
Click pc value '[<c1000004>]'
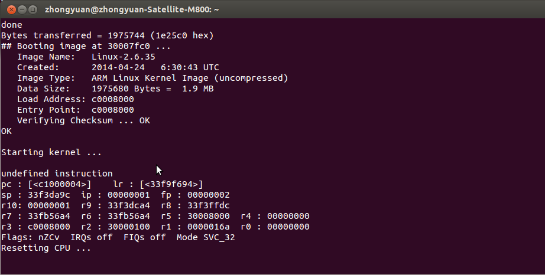pos(60,184)
